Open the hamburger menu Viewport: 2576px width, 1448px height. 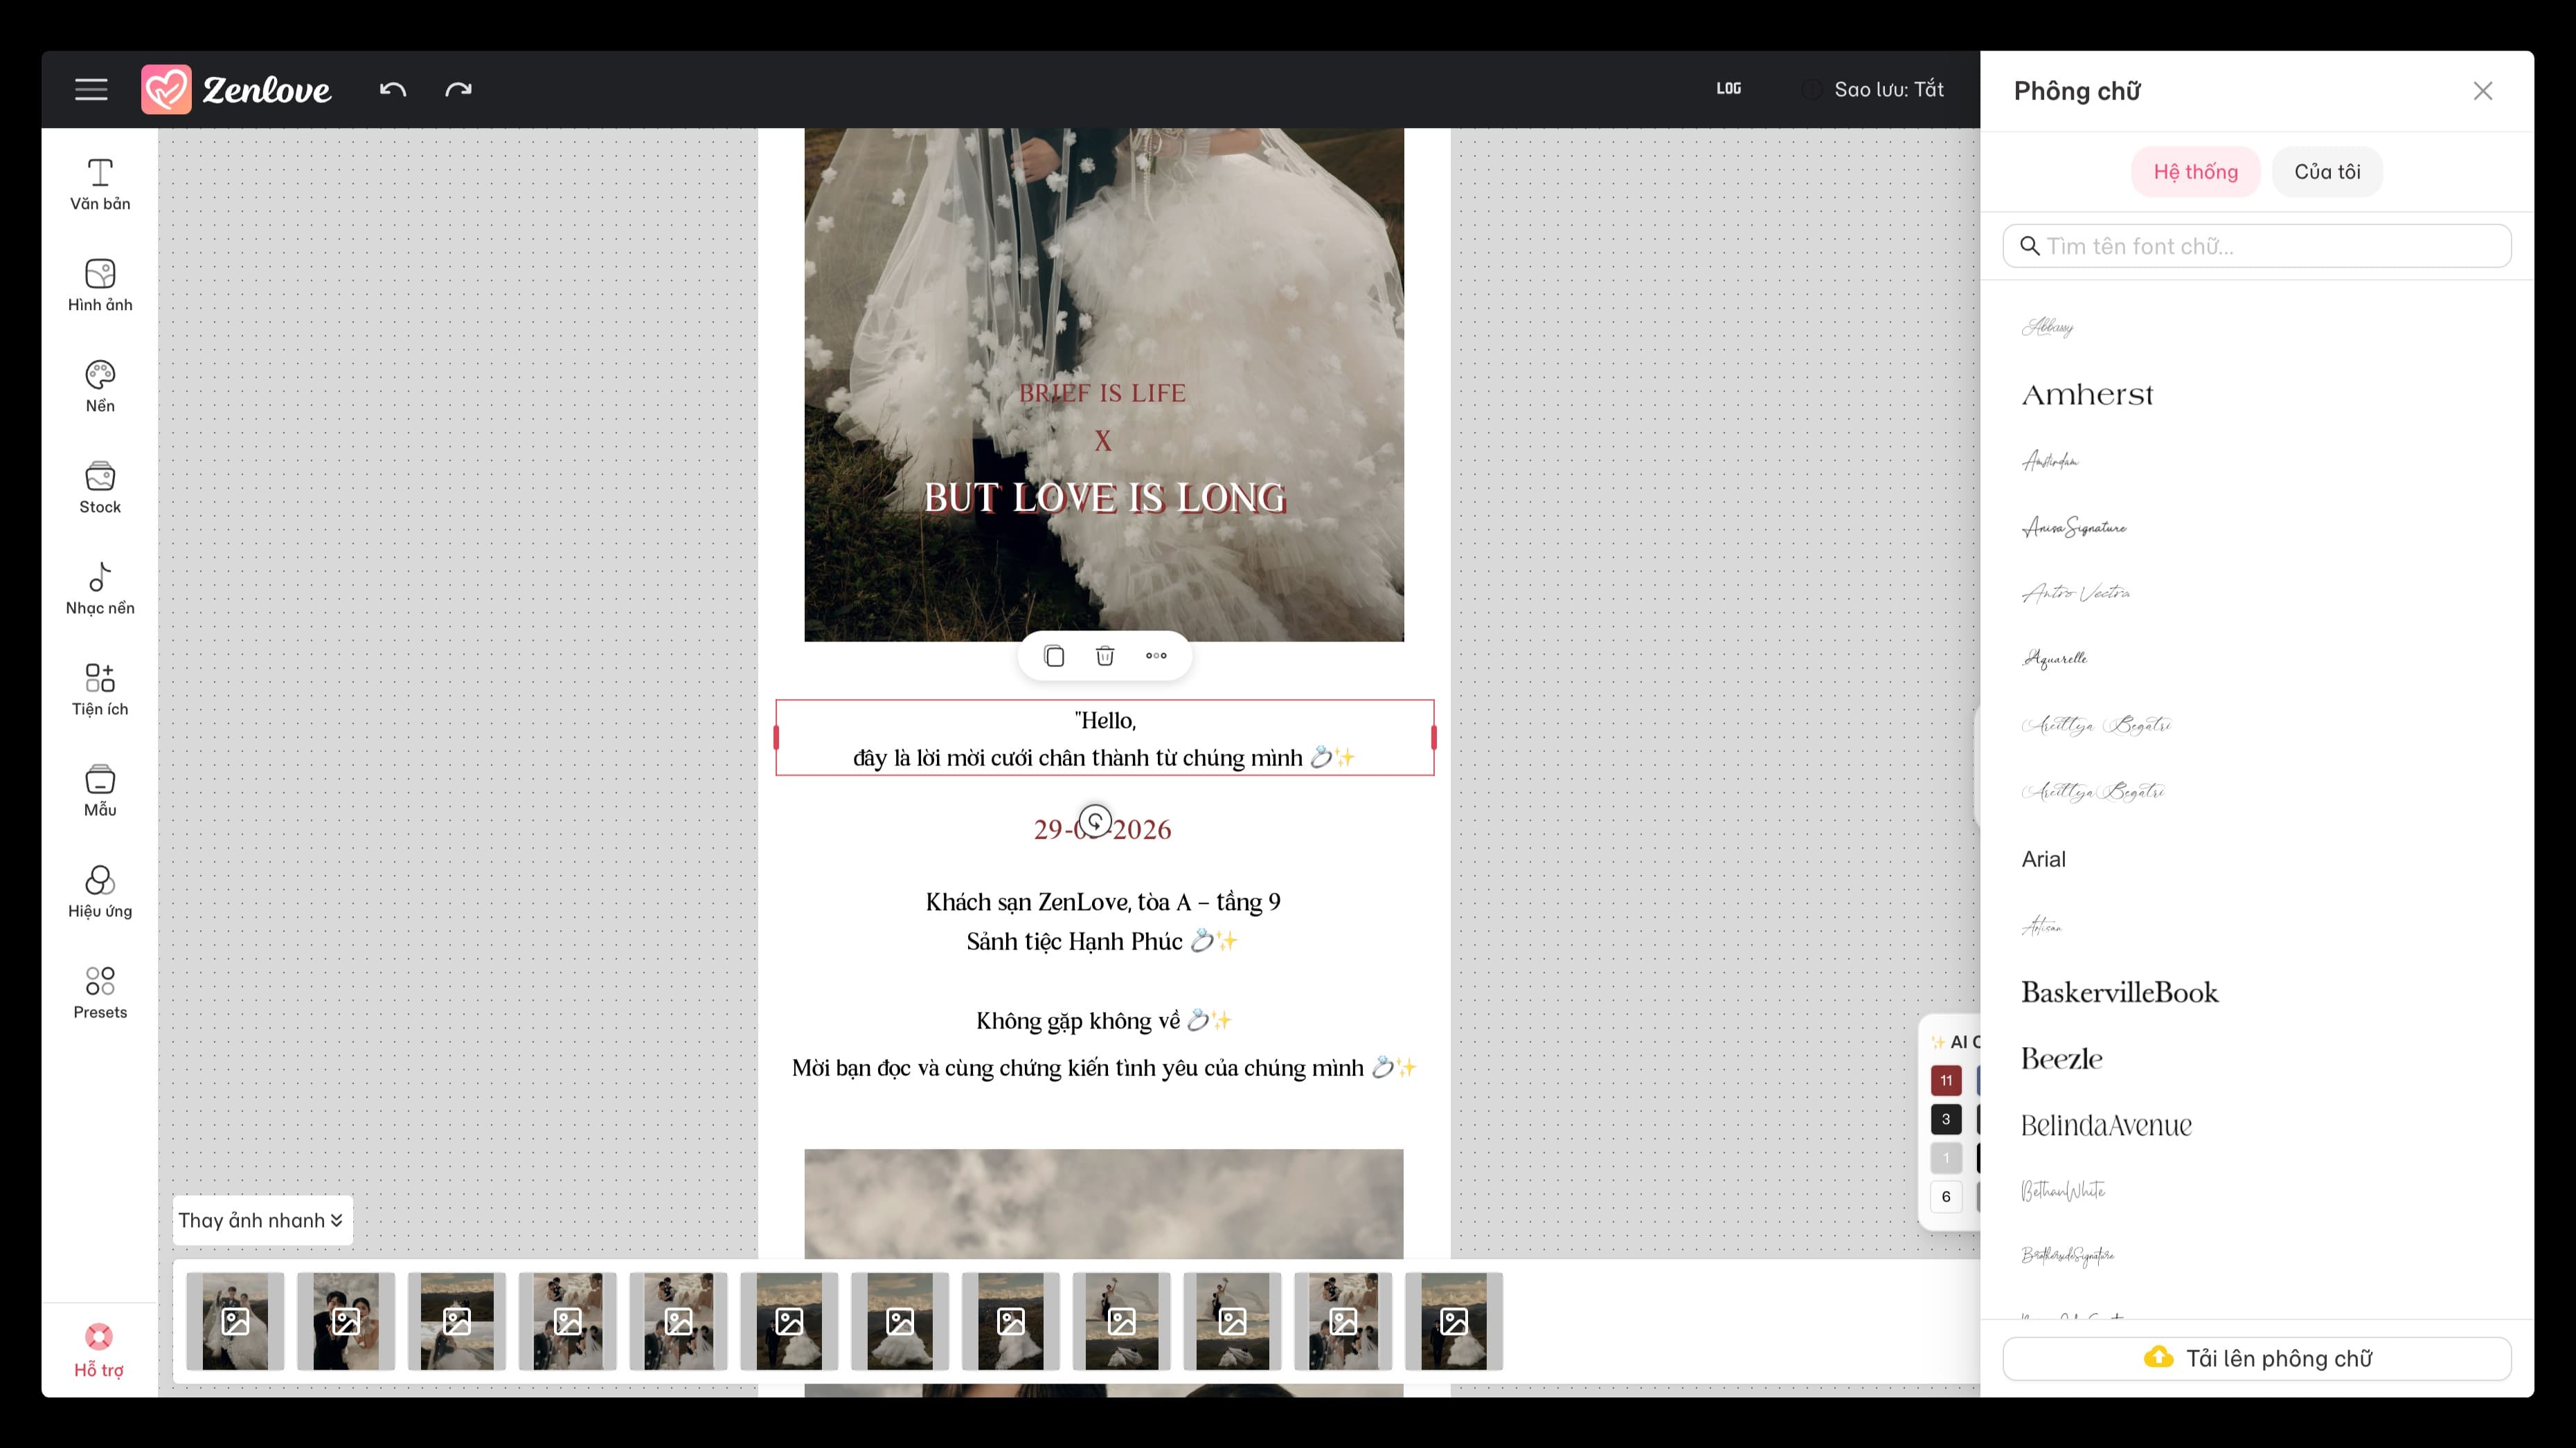pyautogui.click(x=91, y=90)
